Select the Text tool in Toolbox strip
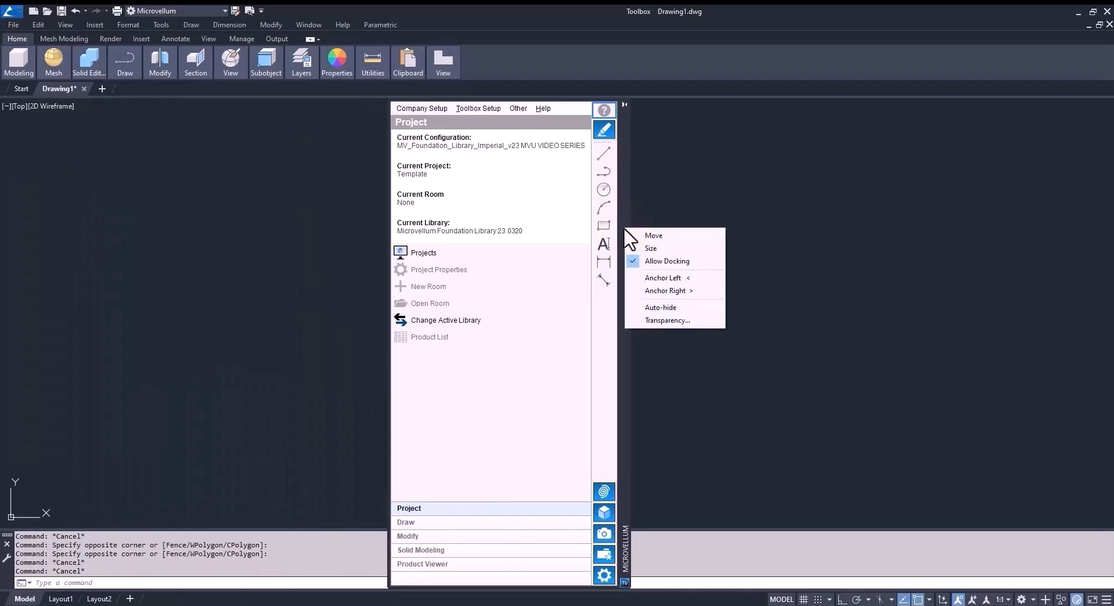The image size is (1114, 606). [604, 244]
